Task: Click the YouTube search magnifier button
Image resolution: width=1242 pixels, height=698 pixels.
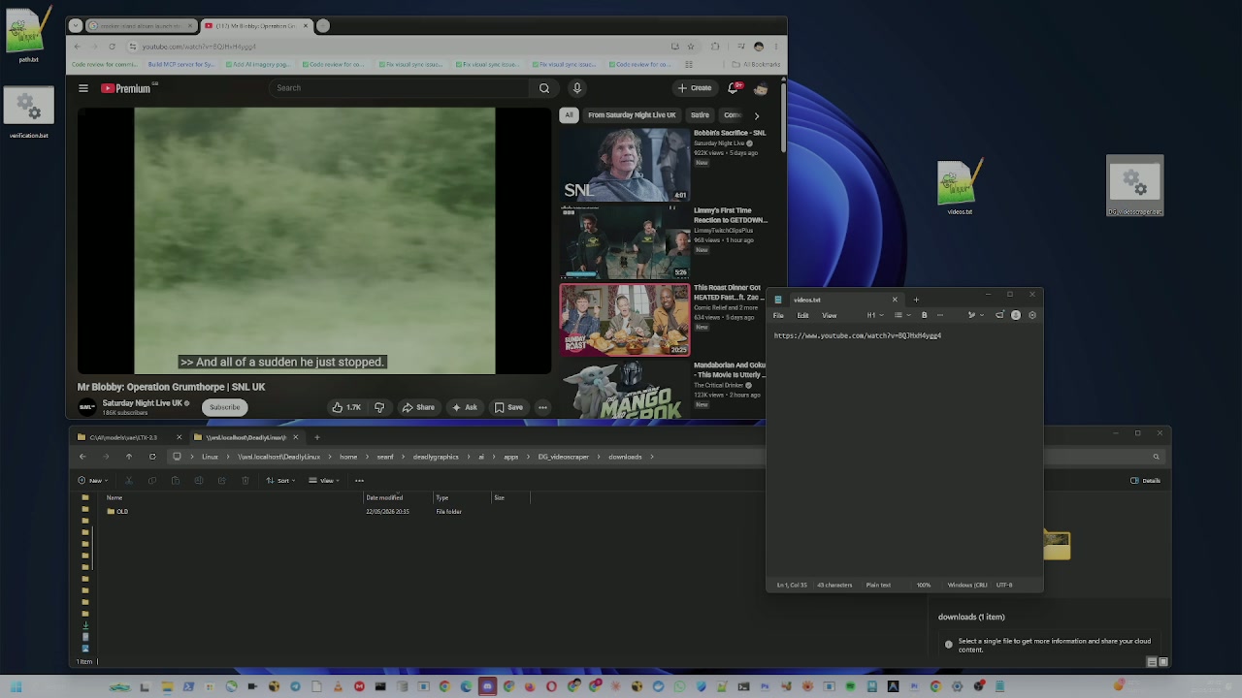Action: [x=544, y=88]
